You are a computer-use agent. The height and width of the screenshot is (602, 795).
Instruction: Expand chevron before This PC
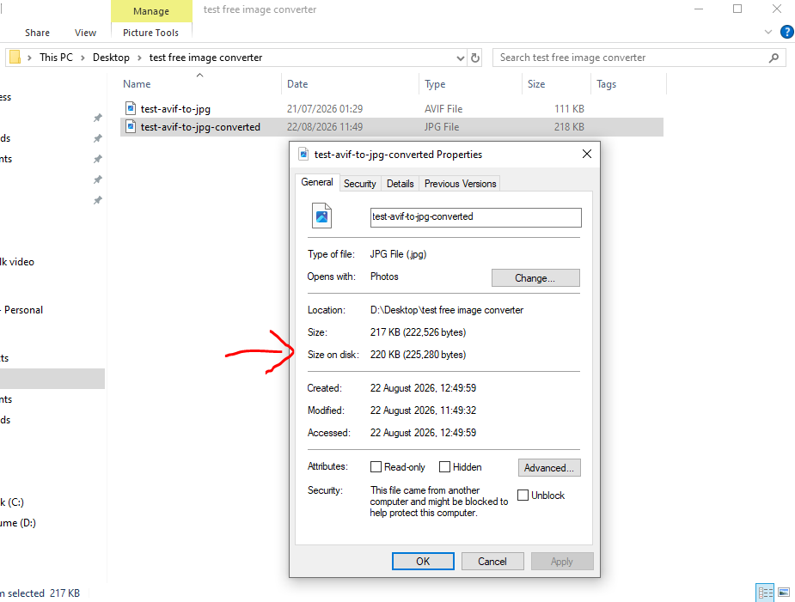pos(29,58)
